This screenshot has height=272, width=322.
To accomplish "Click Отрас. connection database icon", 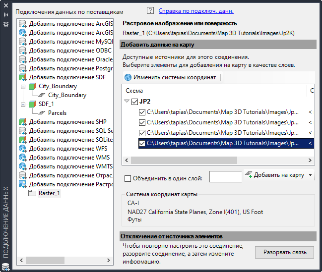I will (x=23, y=175).
